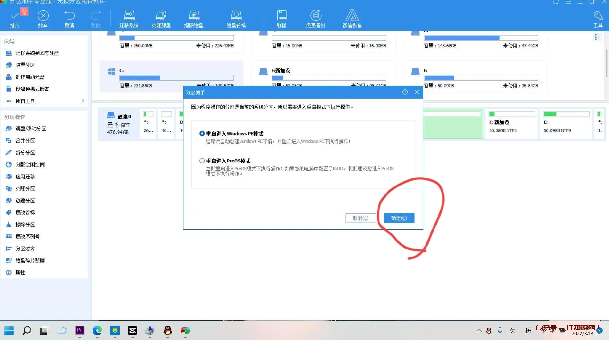Image resolution: width=609 pixels, height=340 pixels.
Task: Select 重启进入Windows PE模式 radio option
Action: coord(202,134)
